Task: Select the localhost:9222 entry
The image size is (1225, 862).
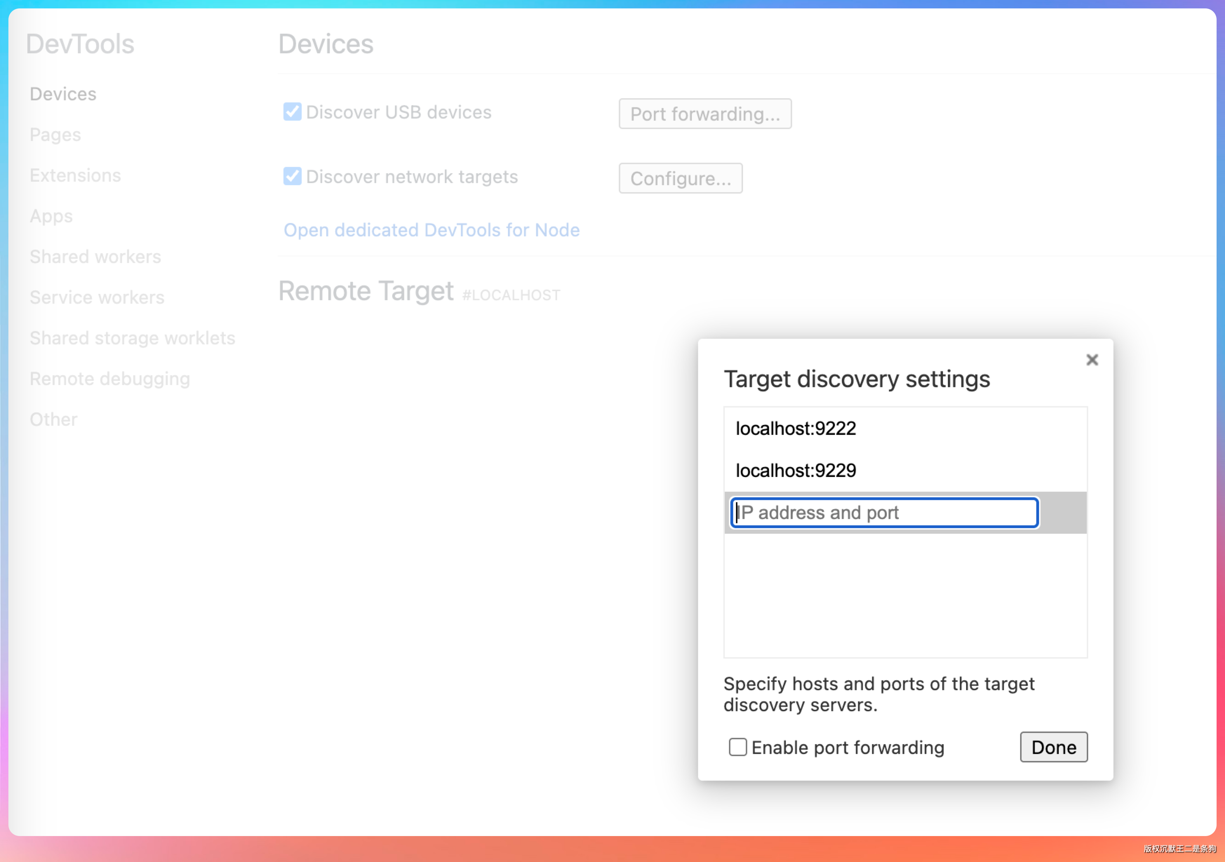Action: click(905, 428)
